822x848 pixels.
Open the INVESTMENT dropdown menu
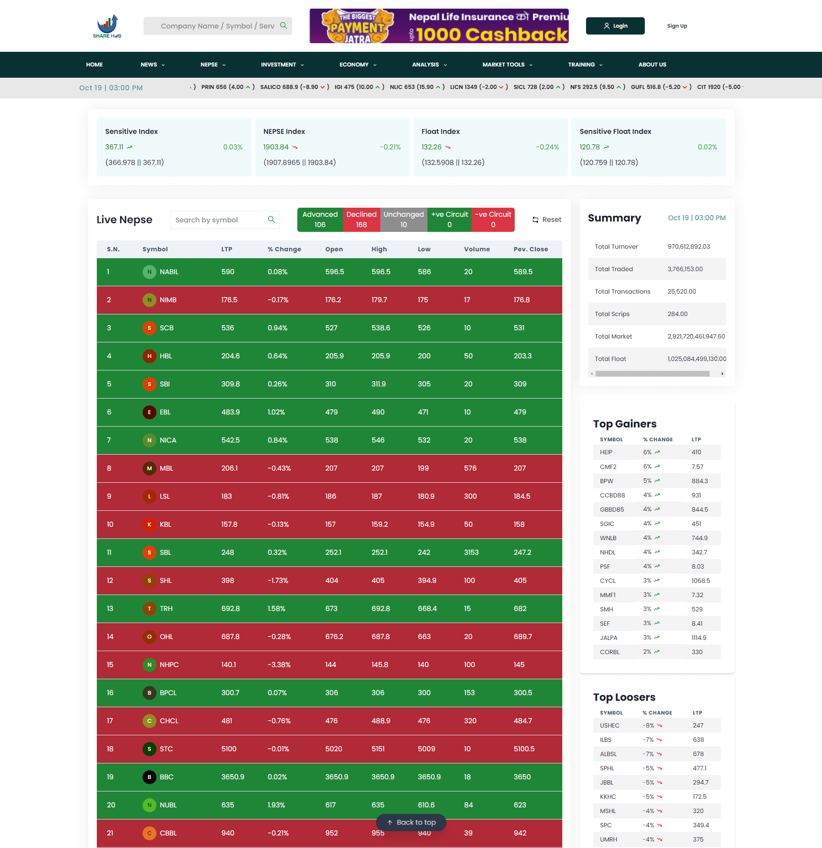coord(282,64)
